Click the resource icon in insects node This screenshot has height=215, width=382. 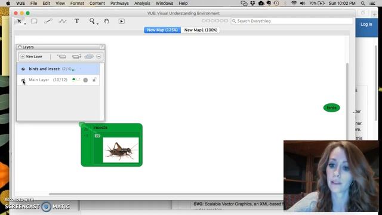(x=97, y=136)
